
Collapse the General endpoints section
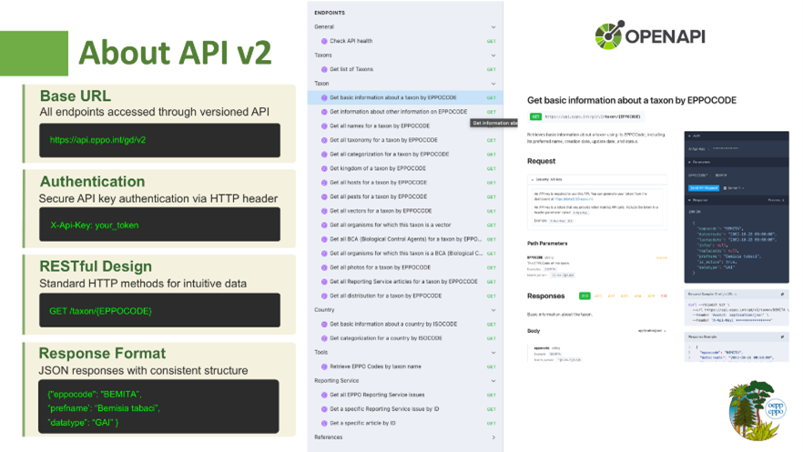pyautogui.click(x=493, y=27)
